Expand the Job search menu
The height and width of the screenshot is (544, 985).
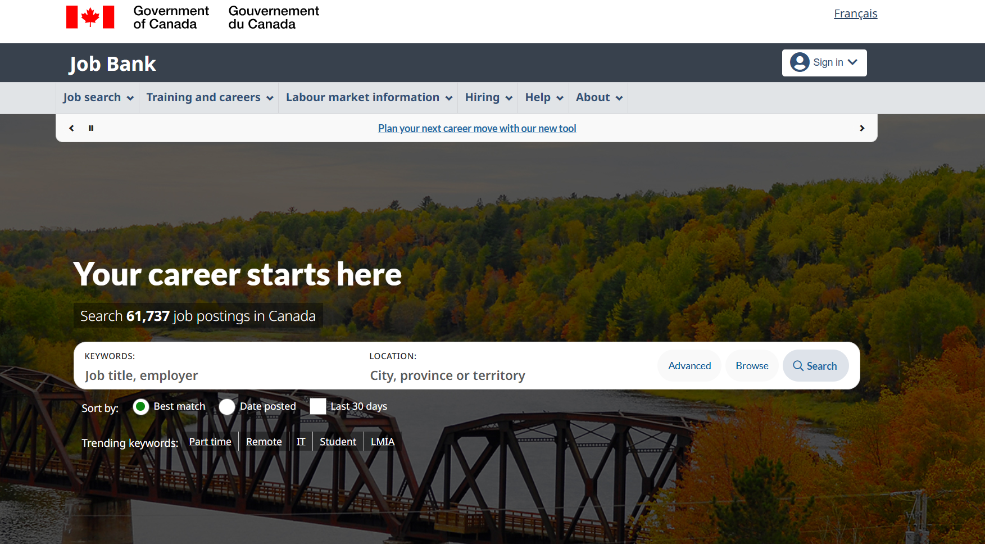(98, 98)
